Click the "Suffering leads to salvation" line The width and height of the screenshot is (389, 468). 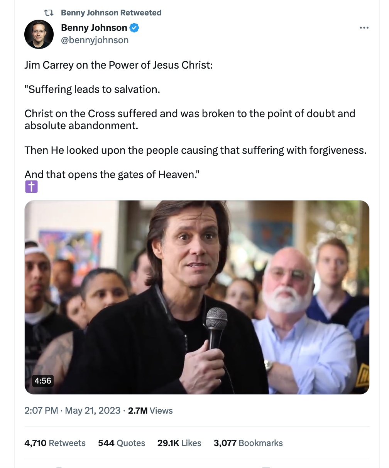pos(92,89)
